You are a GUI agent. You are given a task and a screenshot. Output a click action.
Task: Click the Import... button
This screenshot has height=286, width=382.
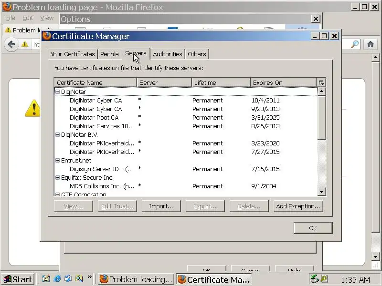point(161,206)
